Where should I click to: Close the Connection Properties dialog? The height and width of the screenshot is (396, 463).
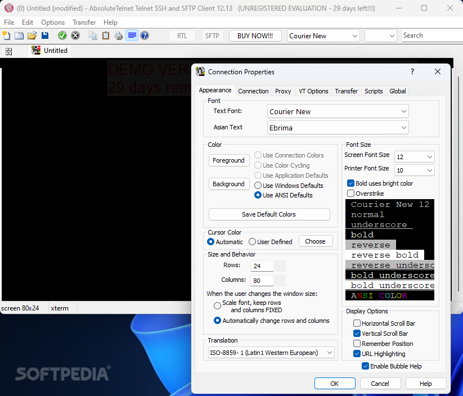coord(438,72)
